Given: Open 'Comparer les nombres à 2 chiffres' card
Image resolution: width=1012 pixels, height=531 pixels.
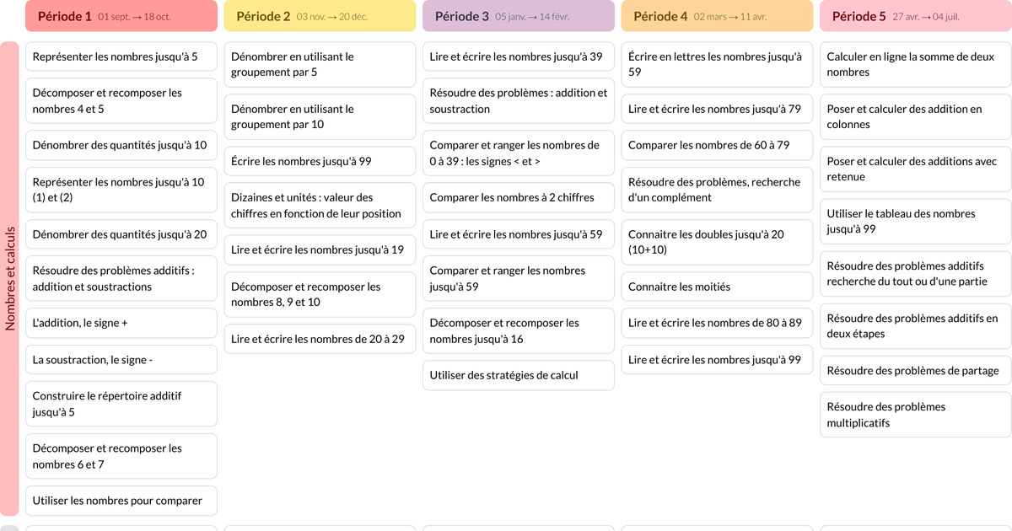Looking at the screenshot, I should coord(519,197).
